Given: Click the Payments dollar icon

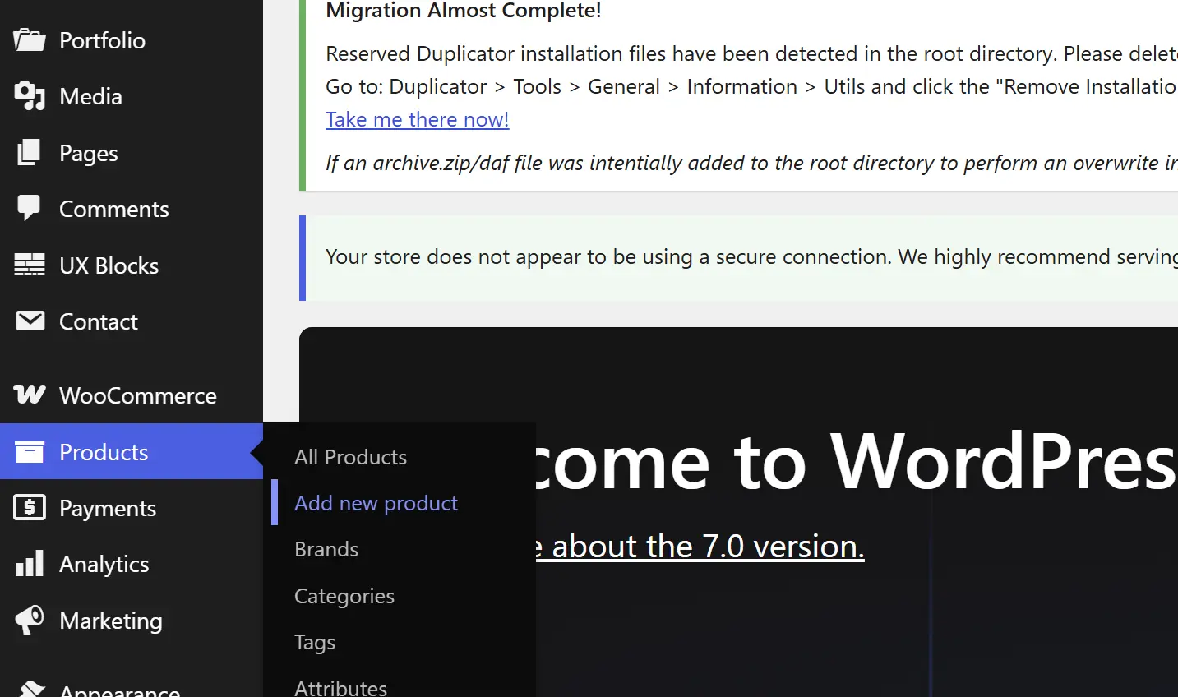Looking at the screenshot, I should pyautogui.click(x=30, y=508).
